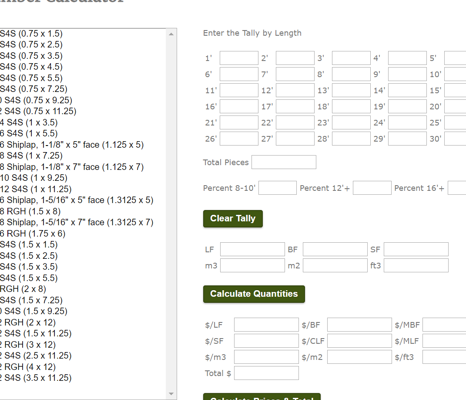This screenshot has width=466, height=400.
Task: Click the 14' tally input box
Action: click(407, 90)
